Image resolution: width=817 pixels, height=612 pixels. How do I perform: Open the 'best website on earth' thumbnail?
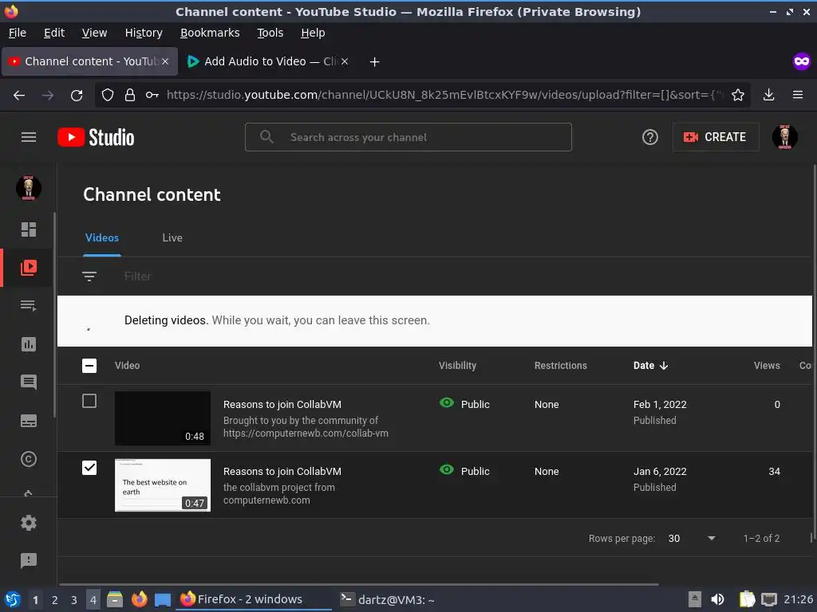pyautogui.click(x=163, y=485)
